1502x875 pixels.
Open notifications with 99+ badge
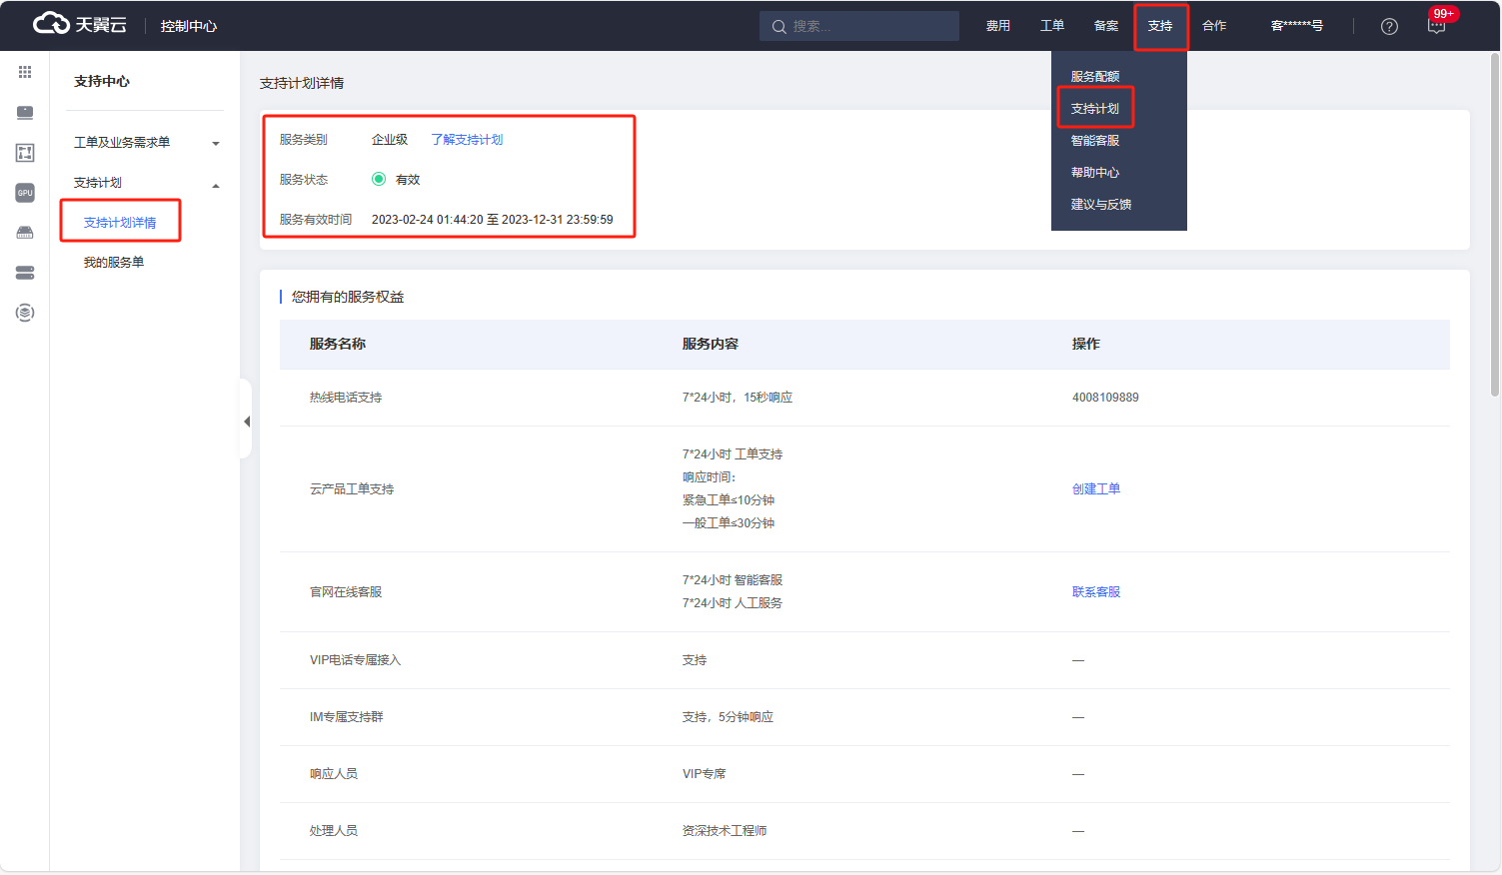tap(1436, 26)
